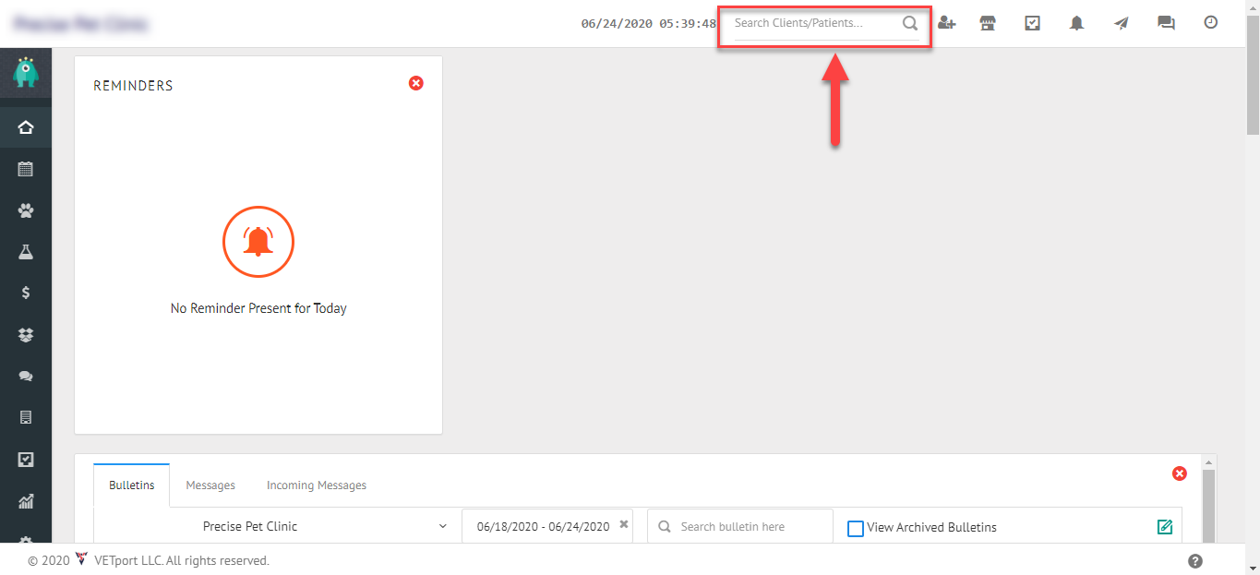Switch to the Incoming Messages tab

pyautogui.click(x=317, y=485)
